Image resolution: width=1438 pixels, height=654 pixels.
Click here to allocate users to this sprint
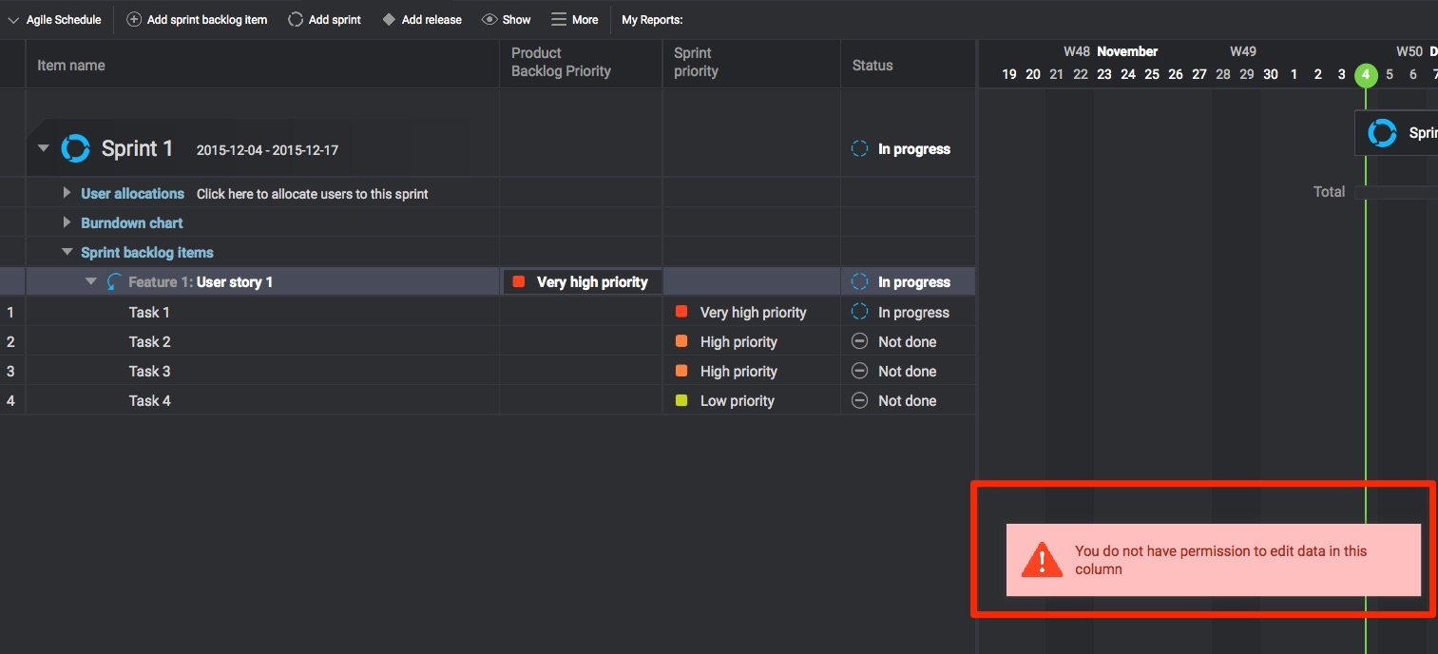coord(312,194)
